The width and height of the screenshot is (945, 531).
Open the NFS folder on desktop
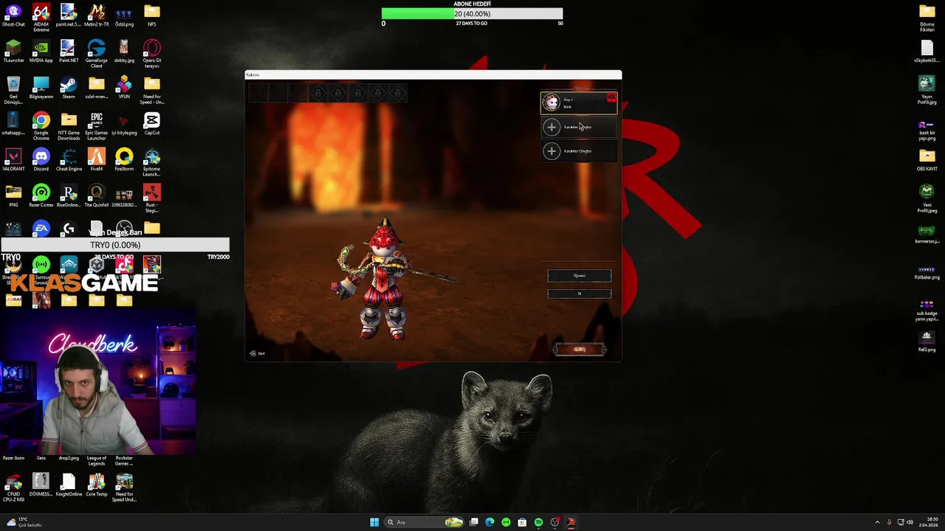(x=152, y=15)
